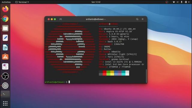This screenshot has width=192, height=108.
Task: Click the CPU line 'Intel i3-3227U (4) @ 1.900GHz'
Action: point(123,62)
